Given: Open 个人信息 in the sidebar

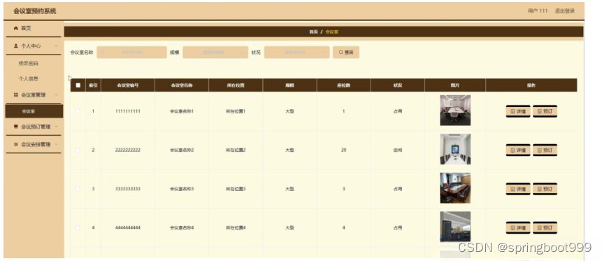Looking at the screenshot, I should (29, 79).
